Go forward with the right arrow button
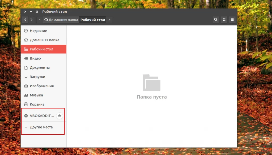This screenshot has height=155, width=272. pos(32,20)
